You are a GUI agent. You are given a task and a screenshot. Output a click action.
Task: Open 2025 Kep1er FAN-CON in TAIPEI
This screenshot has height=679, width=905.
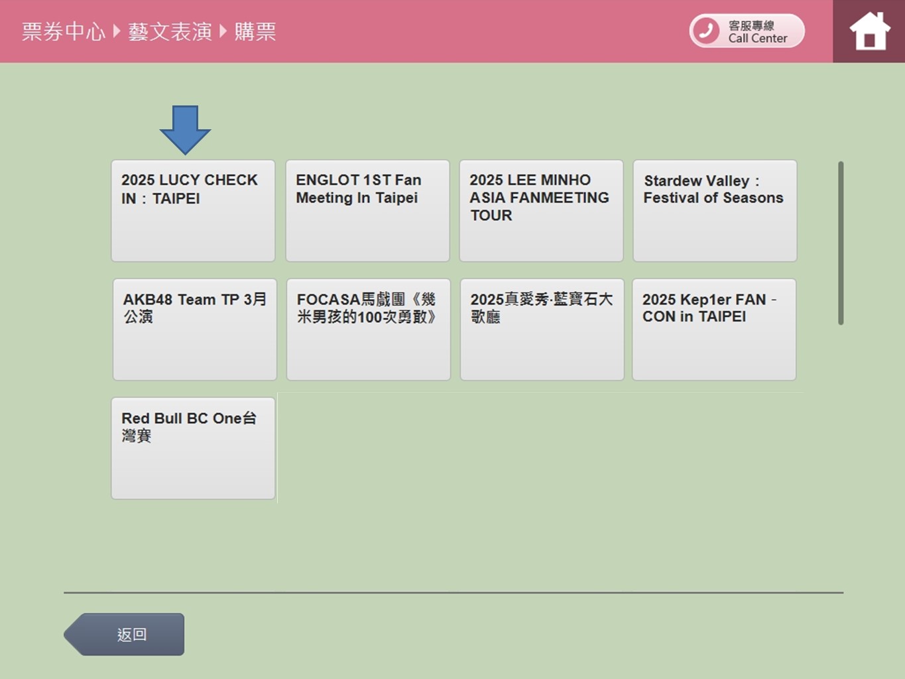point(714,329)
